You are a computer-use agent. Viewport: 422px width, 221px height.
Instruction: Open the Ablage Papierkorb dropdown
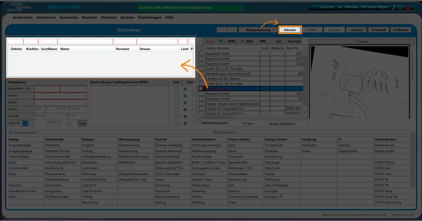coord(288,124)
